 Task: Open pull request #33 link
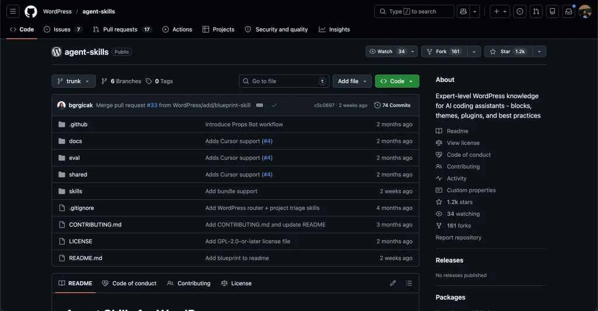point(152,105)
